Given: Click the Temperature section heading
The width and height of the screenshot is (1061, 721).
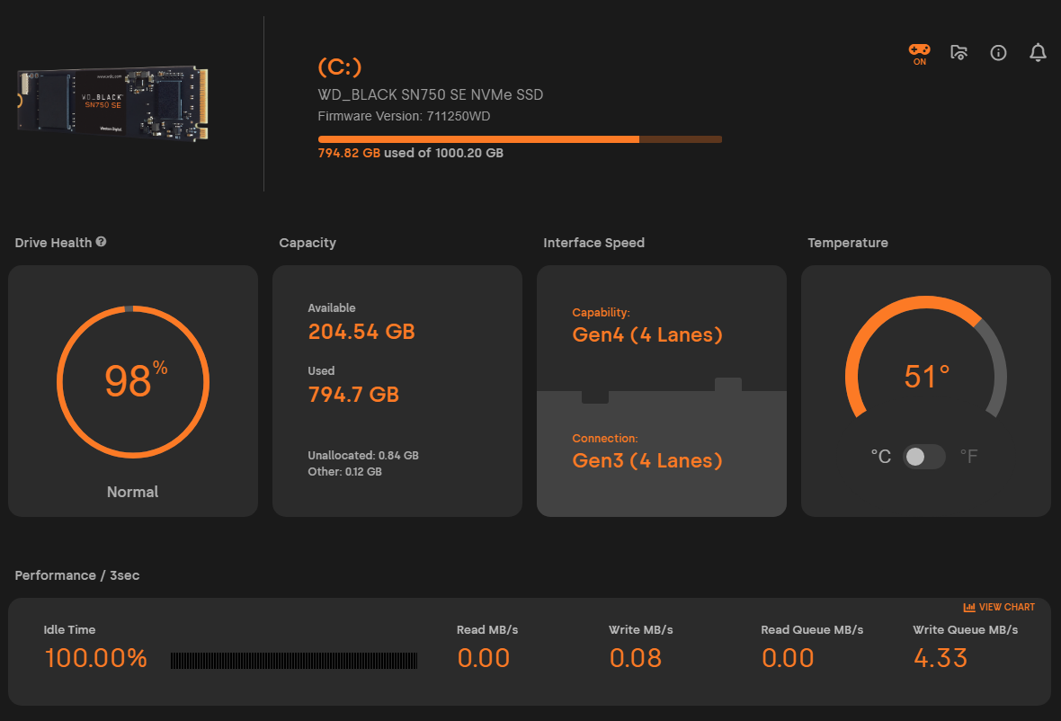Looking at the screenshot, I should tap(848, 243).
